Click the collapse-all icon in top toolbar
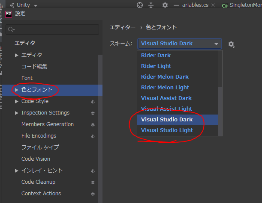Viewport: 262px width, 203px height. [151, 5]
